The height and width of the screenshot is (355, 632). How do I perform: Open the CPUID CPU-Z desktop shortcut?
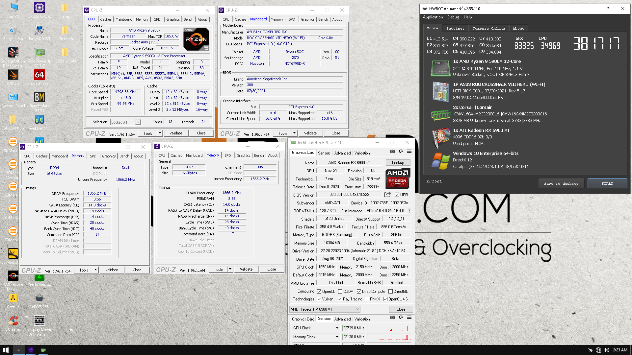[39, 10]
